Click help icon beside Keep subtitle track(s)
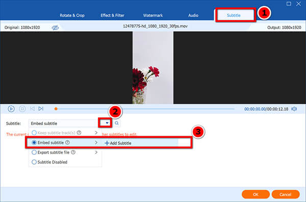Image resolution: width=306 pixels, height=202 pixels. 79,133
